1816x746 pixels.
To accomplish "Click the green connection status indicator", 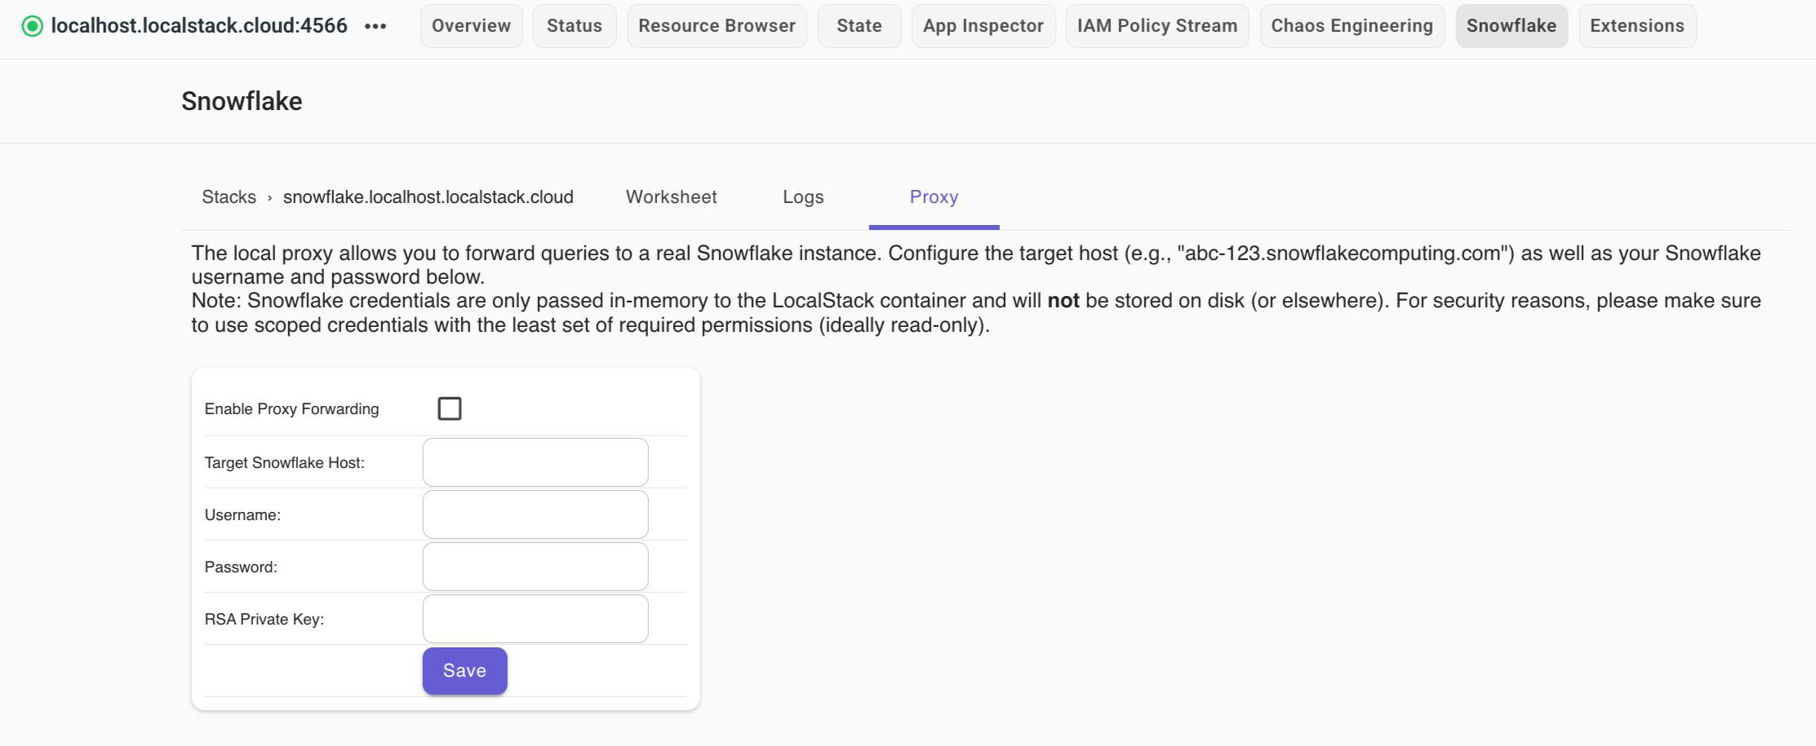I will coord(31,24).
